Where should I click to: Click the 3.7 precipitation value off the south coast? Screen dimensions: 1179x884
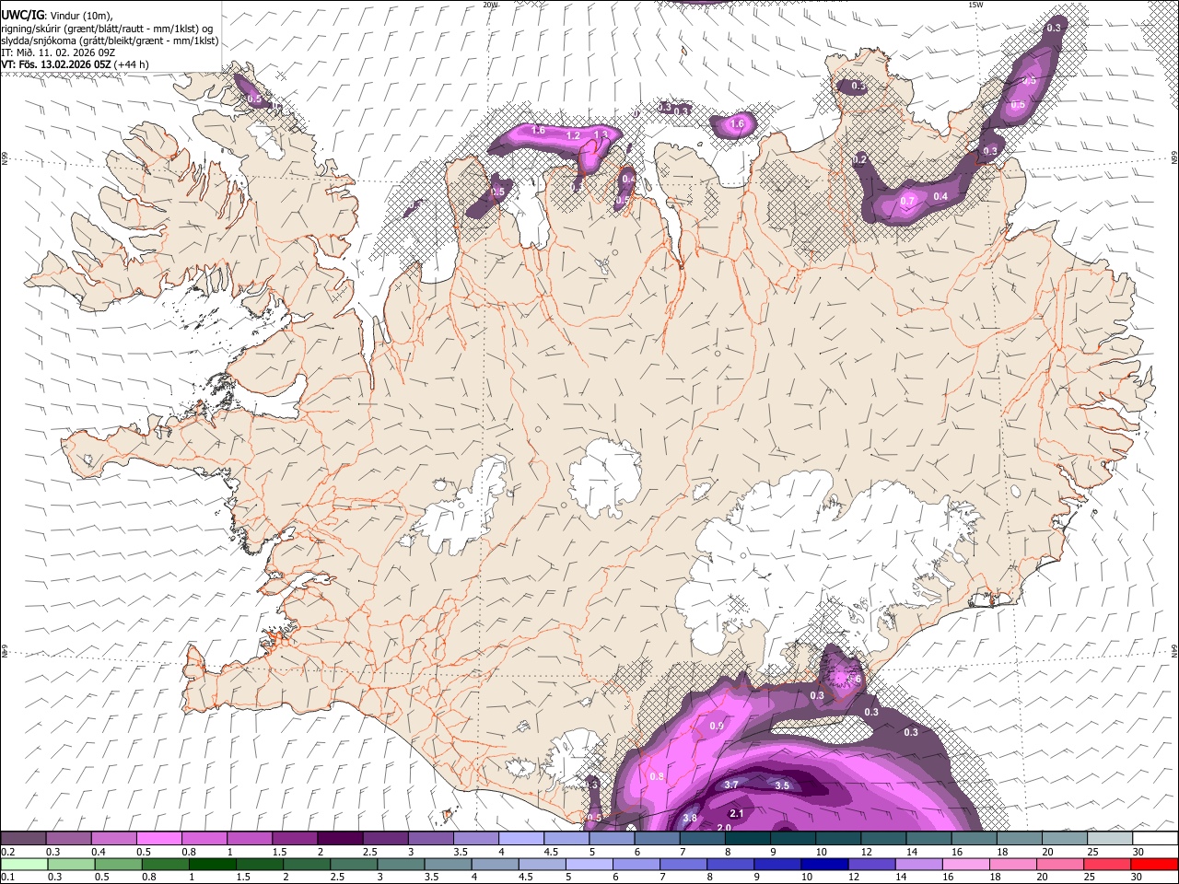pyautogui.click(x=731, y=785)
